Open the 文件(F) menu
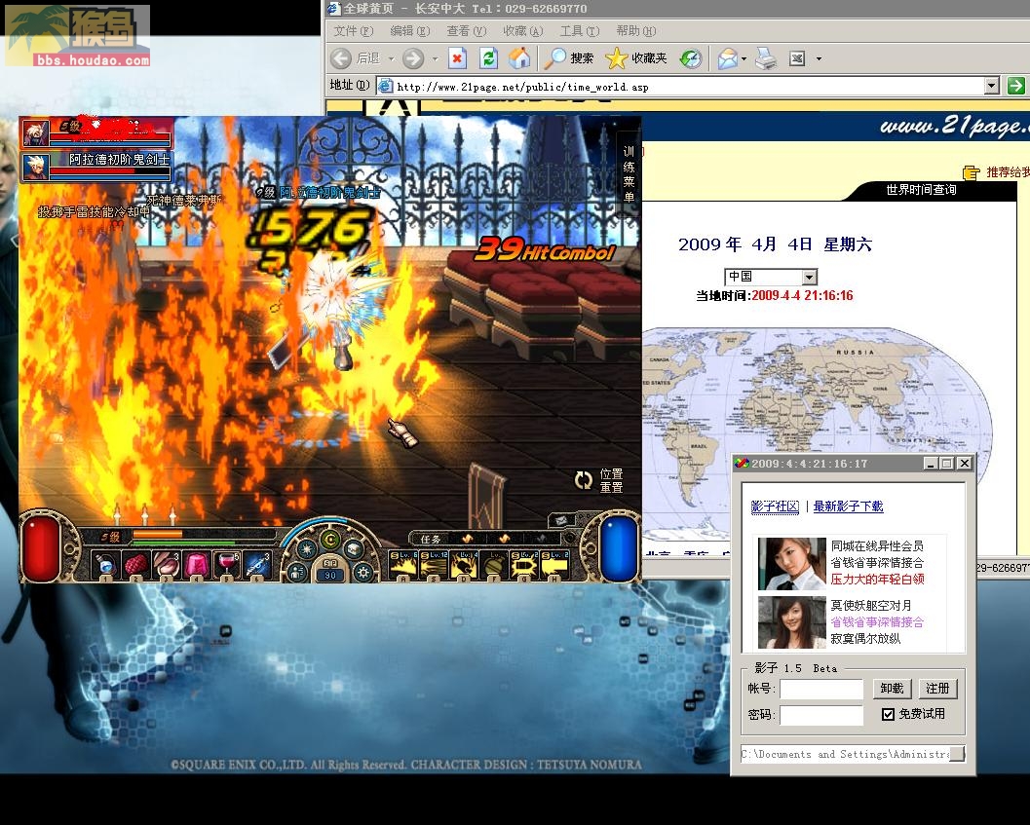 coord(353,31)
